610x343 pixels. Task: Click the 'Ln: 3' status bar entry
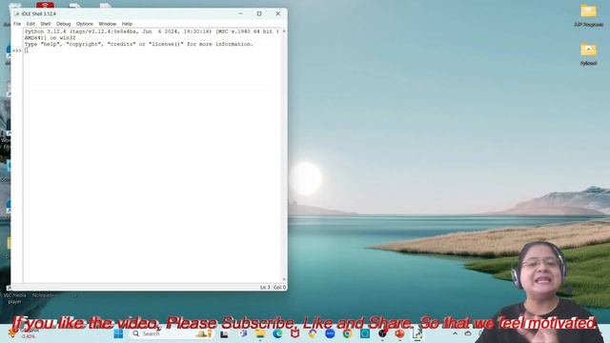pyautogui.click(x=265, y=288)
